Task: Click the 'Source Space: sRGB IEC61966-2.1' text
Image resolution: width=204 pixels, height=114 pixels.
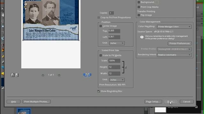Action: 155,32
